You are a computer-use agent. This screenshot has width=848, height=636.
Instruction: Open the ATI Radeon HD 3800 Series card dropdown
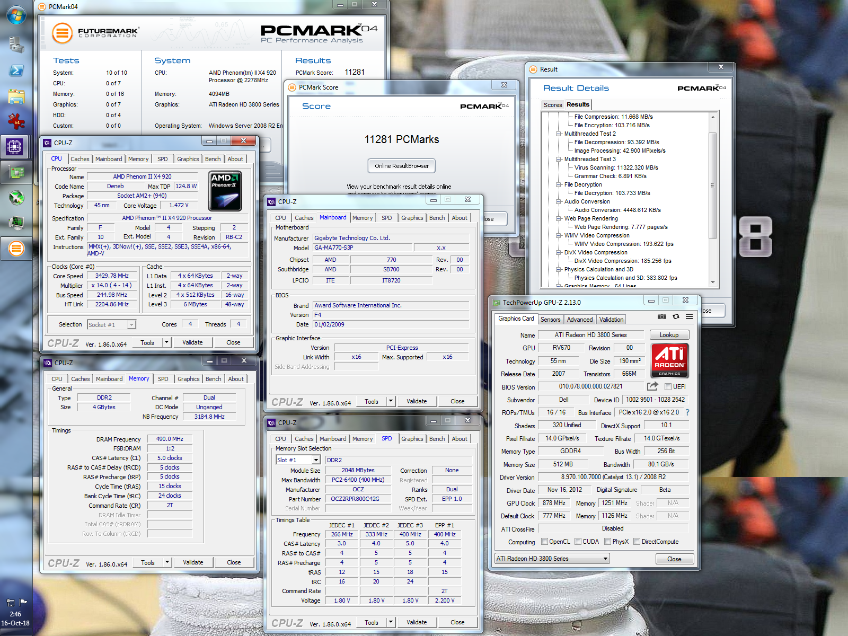pyautogui.click(x=552, y=559)
